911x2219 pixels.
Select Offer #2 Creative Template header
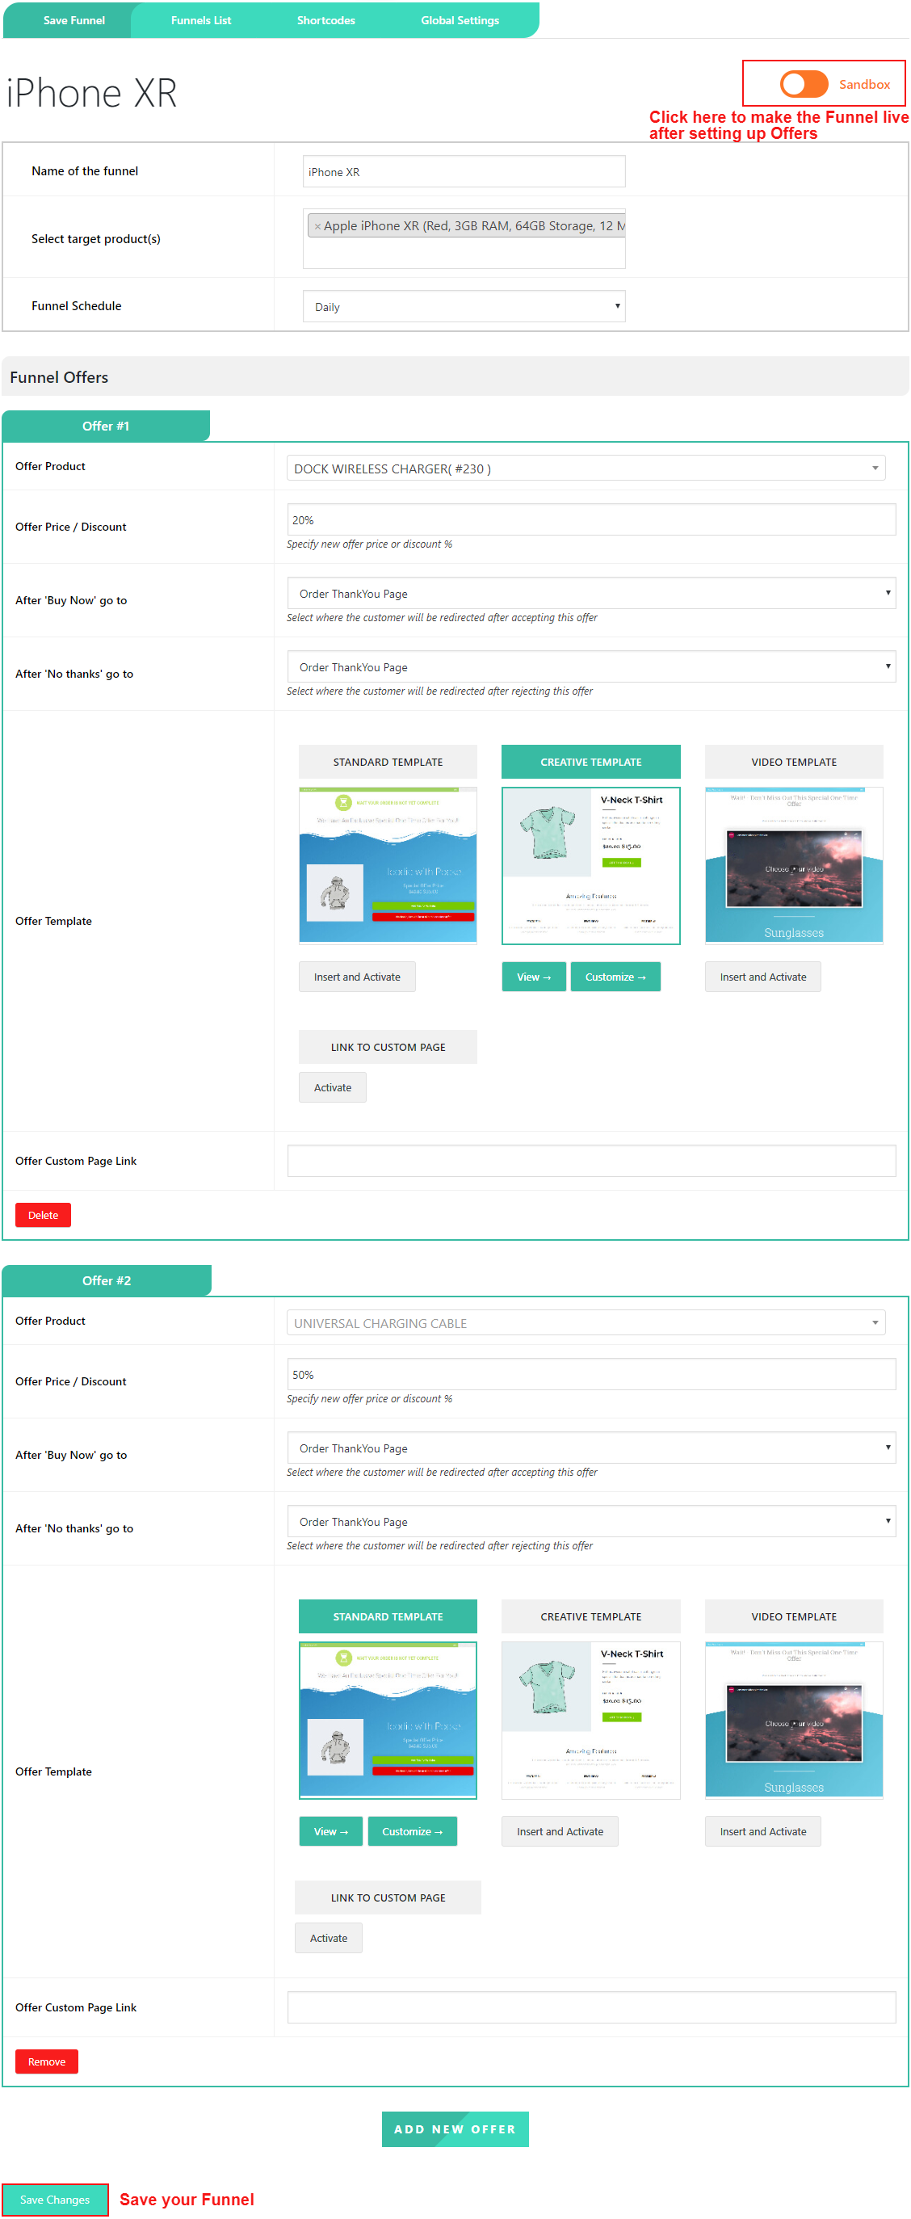[590, 1616]
